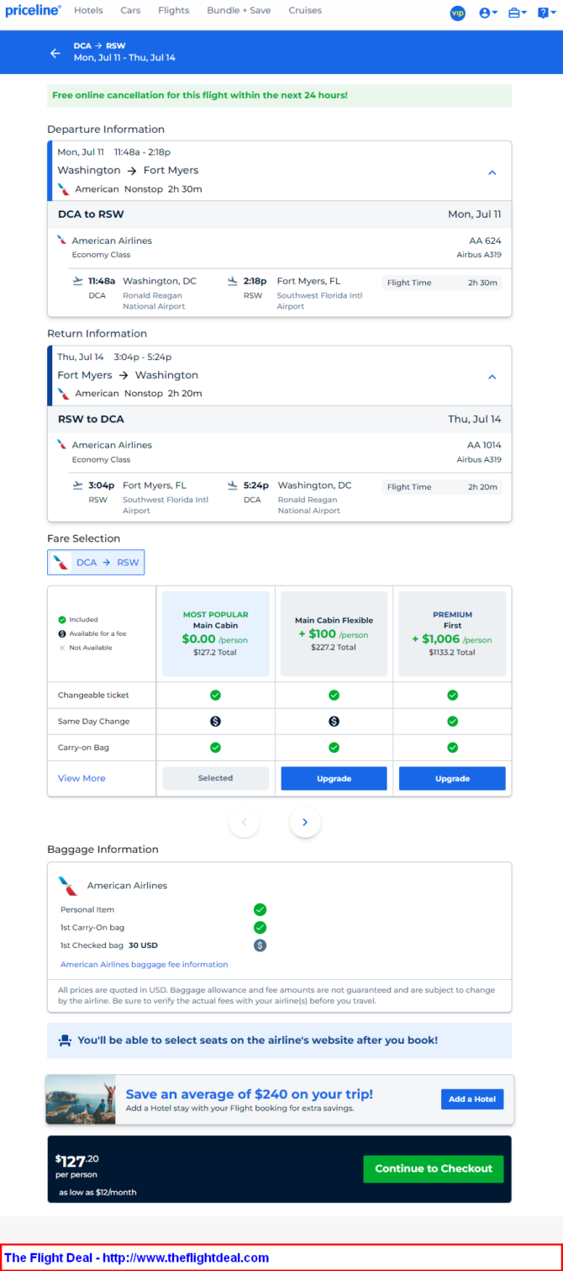Open the Cars menu item

click(130, 11)
